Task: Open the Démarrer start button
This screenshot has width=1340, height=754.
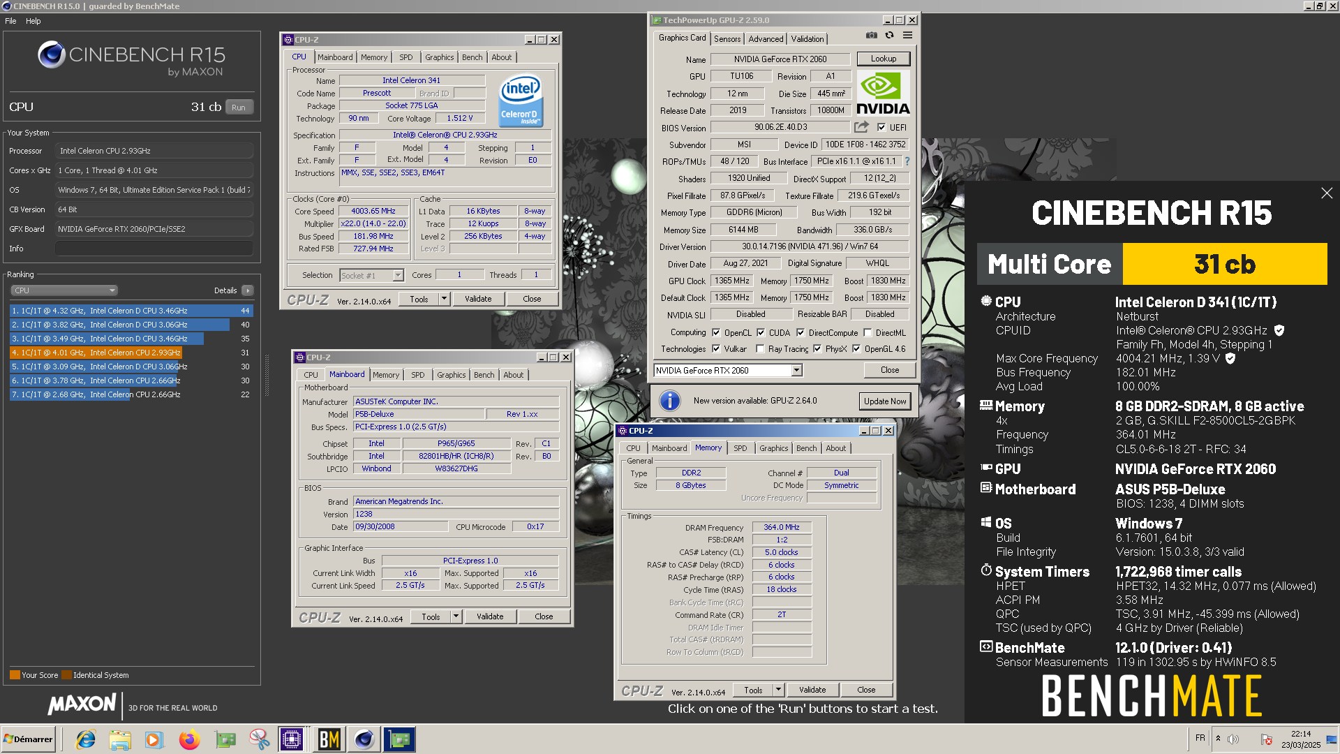Action: (28, 739)
